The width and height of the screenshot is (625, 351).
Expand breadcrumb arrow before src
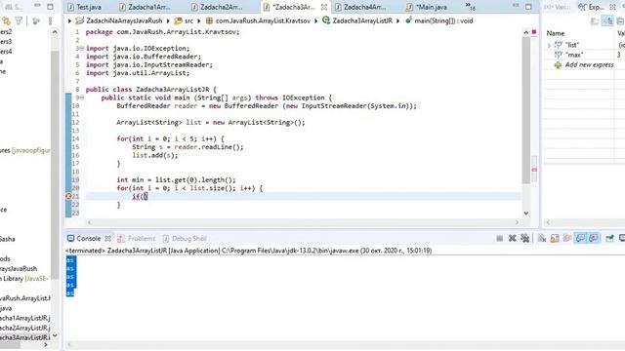(x=168, y=20)
